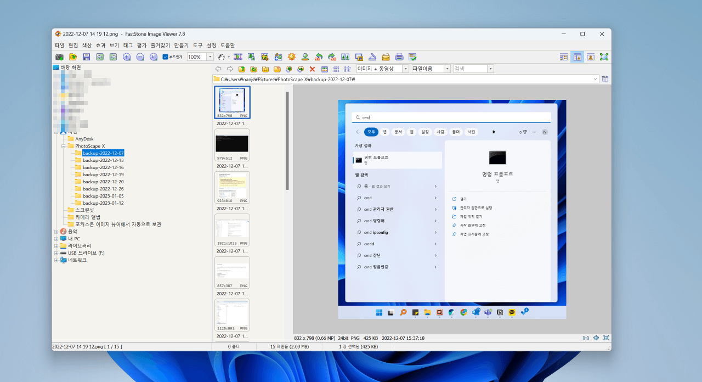Click the Print icon

399,57
